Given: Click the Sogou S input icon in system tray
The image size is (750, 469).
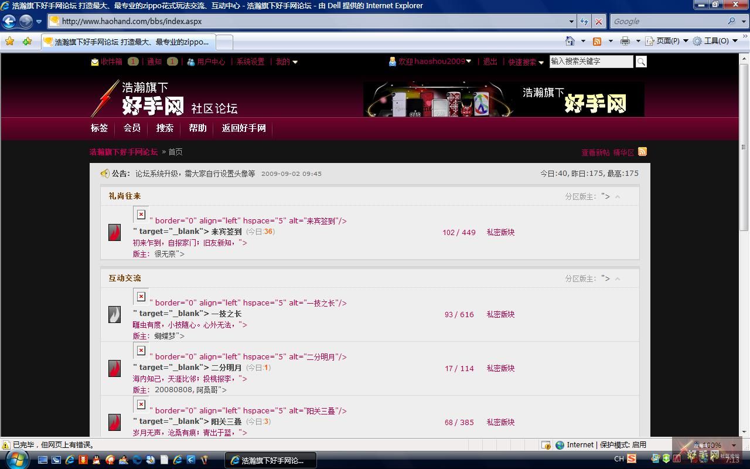Looking at the screenshot, I should click(x=632, y=459).
